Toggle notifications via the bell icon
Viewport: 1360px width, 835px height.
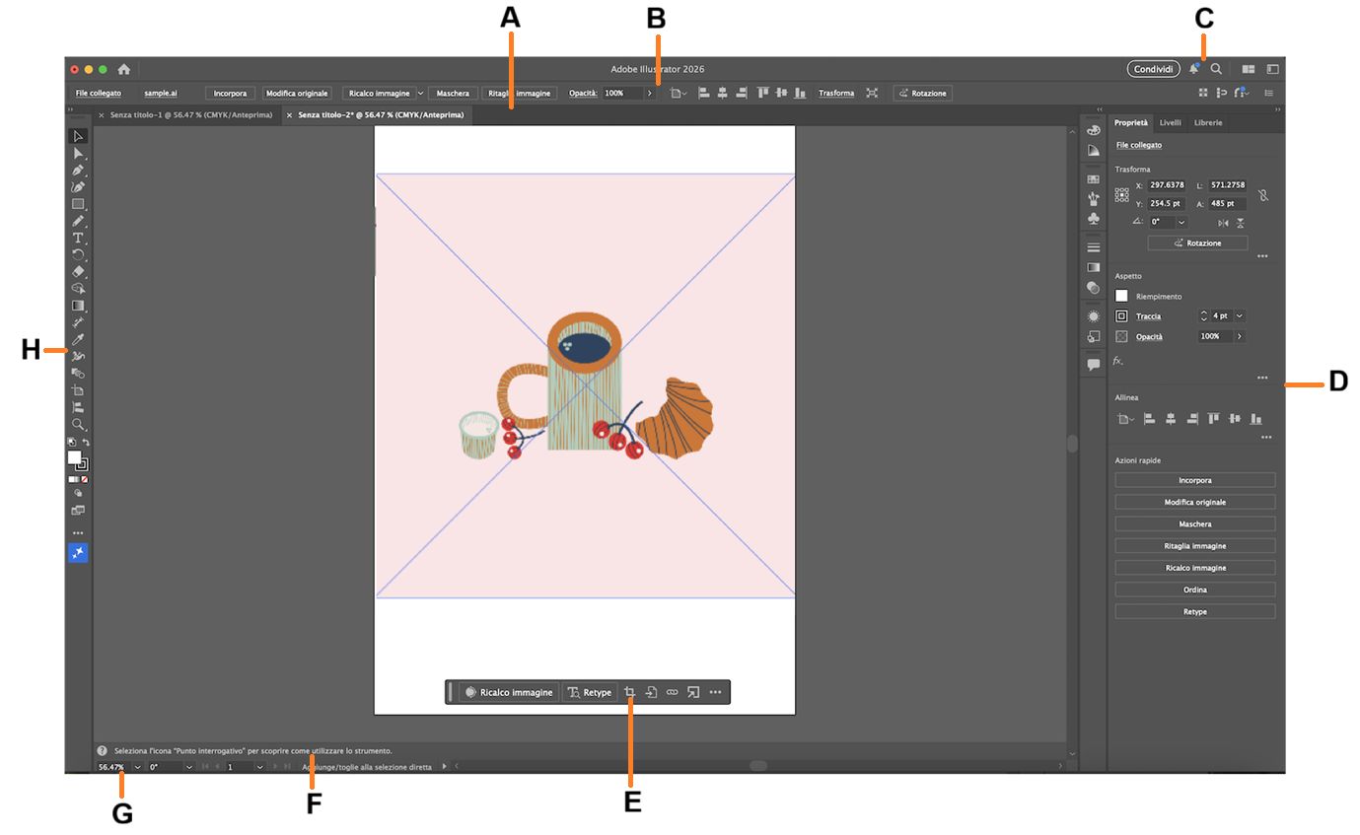pyautogui.click(x=1195, y=69)
